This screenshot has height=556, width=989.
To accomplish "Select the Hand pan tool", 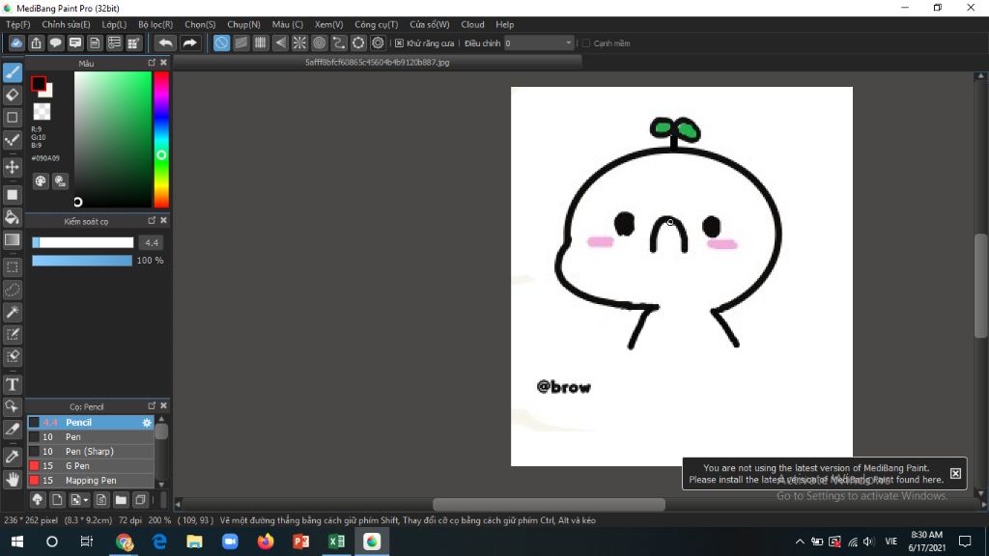I will point(12,480).
